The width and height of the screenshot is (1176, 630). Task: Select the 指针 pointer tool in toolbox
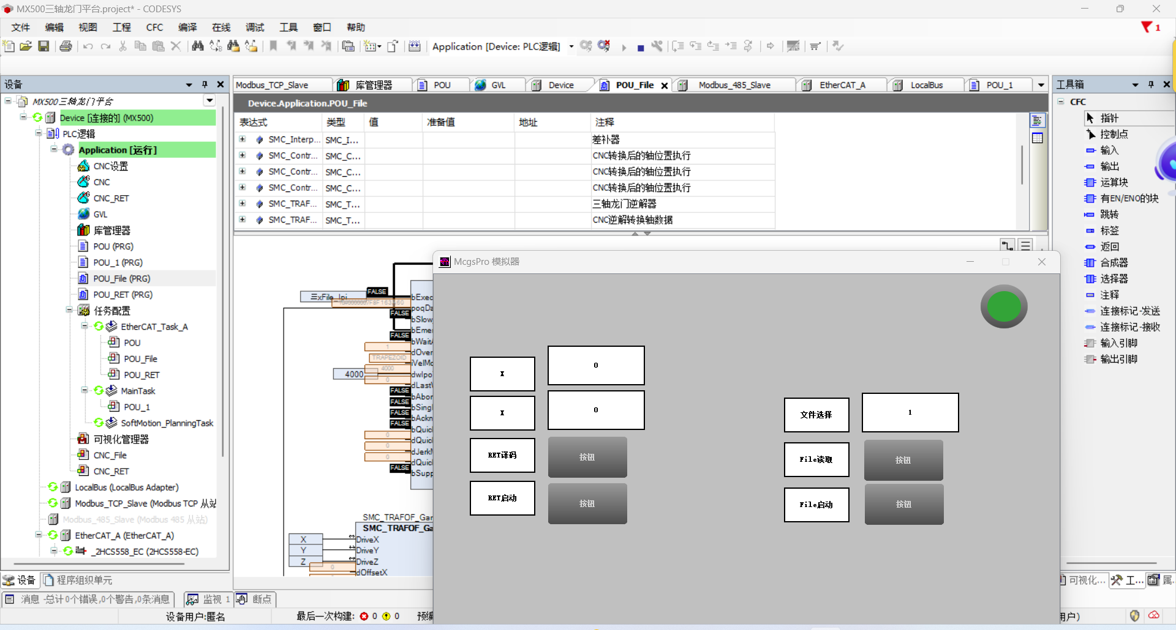(1109, 118)
